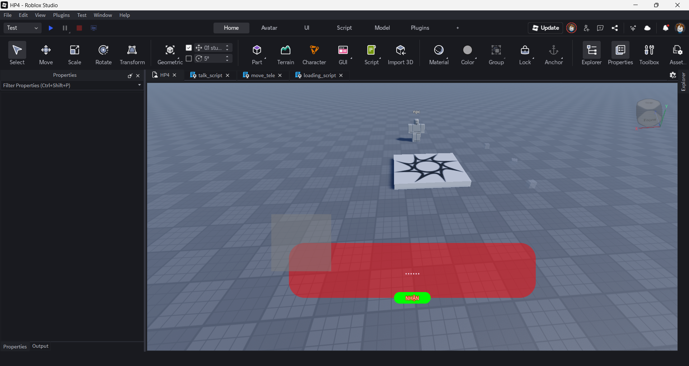
Task: Click the Anchor tool
Action: tap(553, 54)
